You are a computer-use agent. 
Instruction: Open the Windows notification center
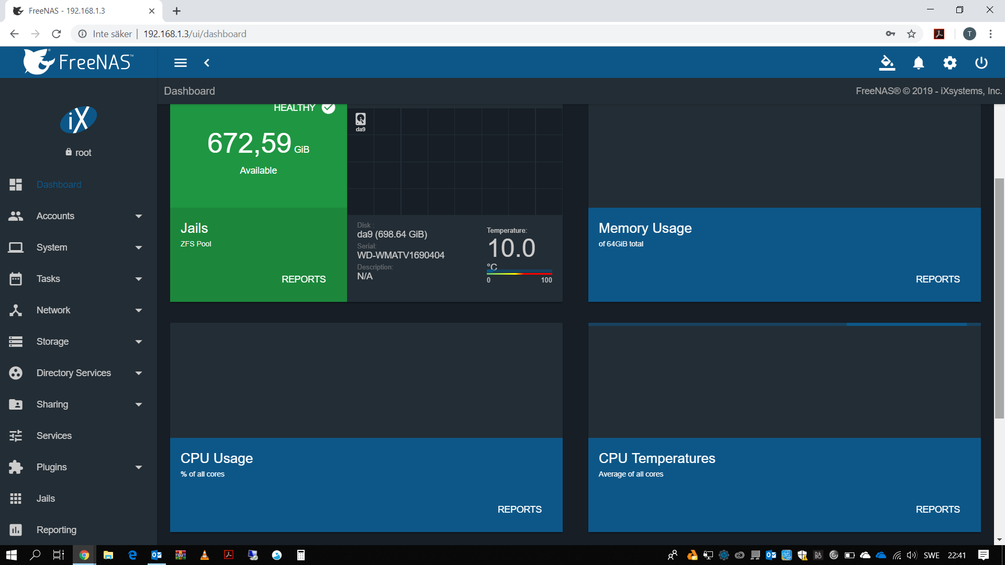point(984,555)
